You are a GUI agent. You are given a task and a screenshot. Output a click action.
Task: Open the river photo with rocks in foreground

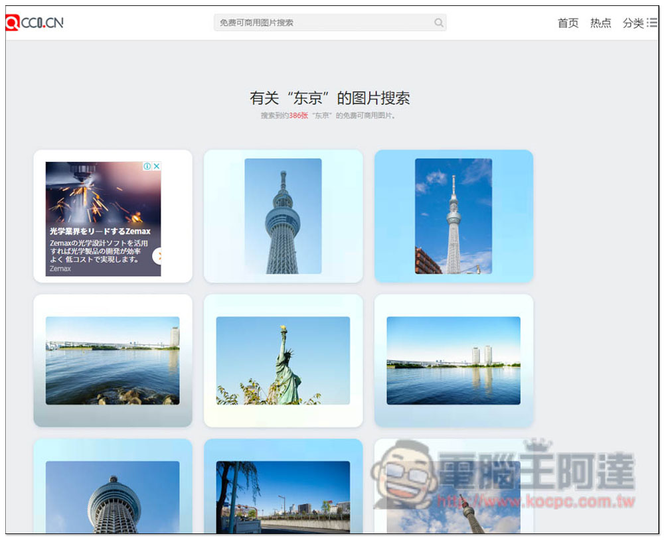pyautogui.click(x=113, y=361)
